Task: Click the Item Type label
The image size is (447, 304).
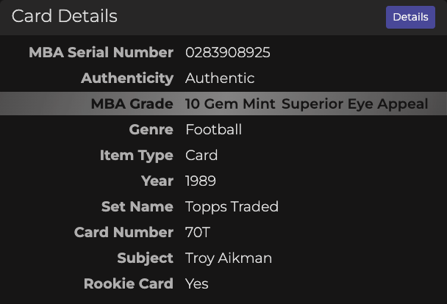Action: point(136,156)
